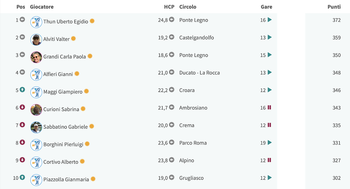Screen dimensions: 350x189
Task: Click the pause icon next to Curioni Sabrina's 16 gare
Action: pos(269,107)
